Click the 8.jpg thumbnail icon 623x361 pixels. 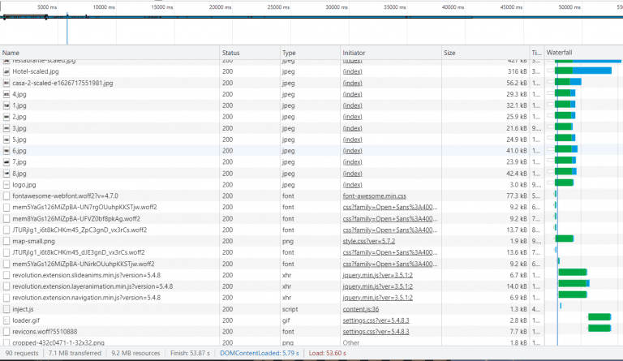[6, 174]
